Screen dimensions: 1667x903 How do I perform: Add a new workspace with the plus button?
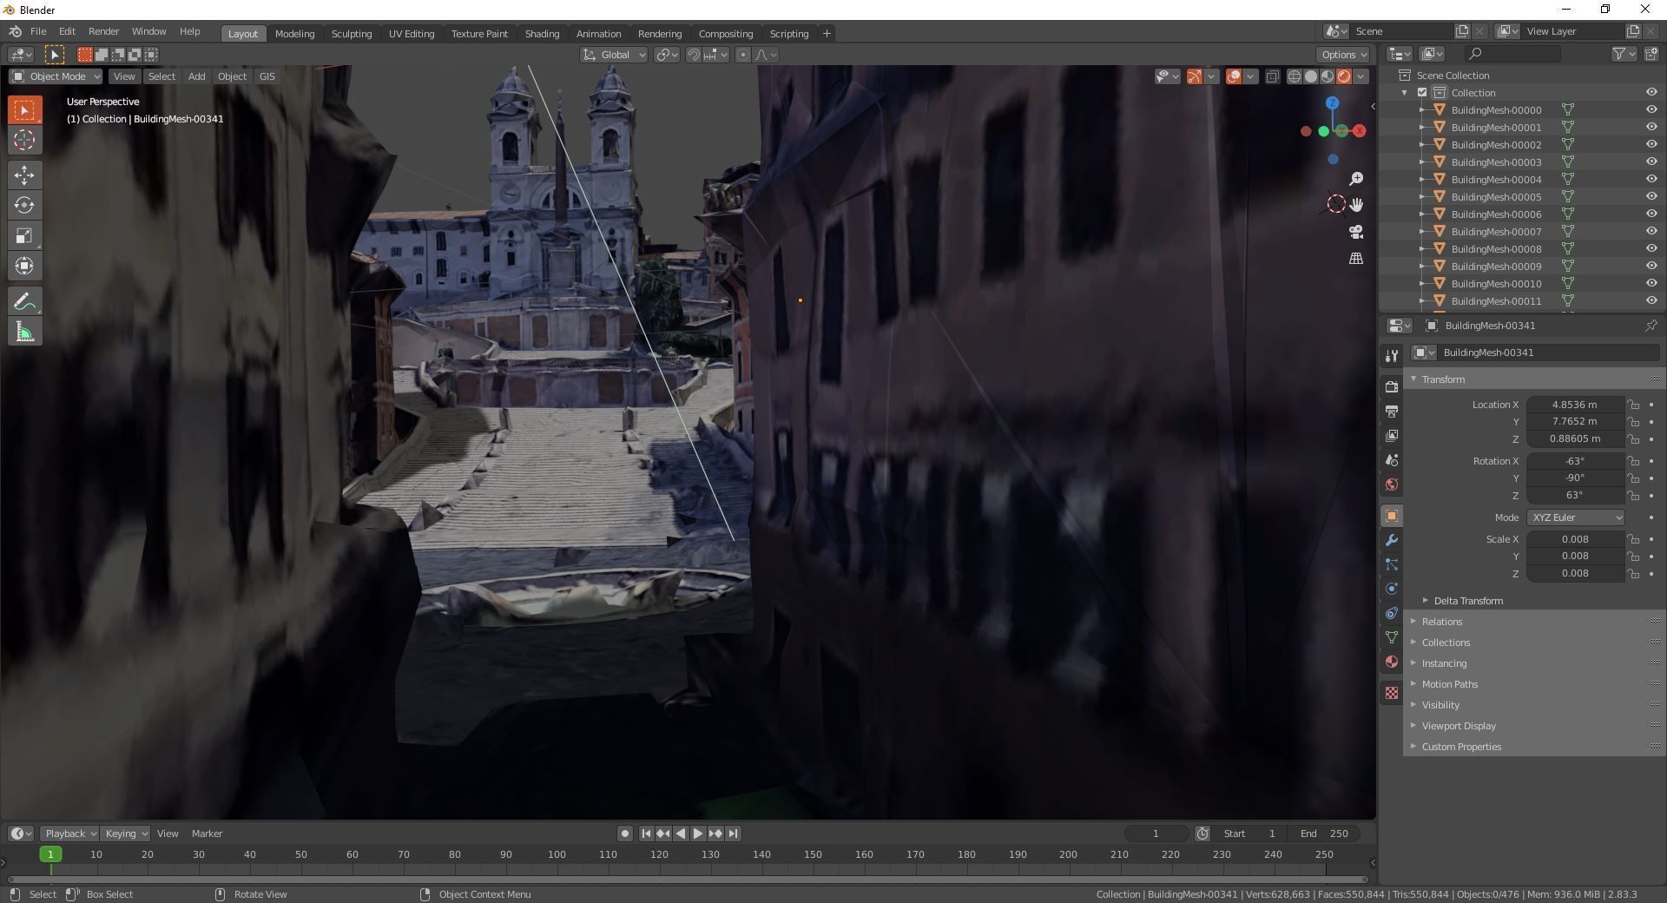pyautogui.click(x=827, y=34)
